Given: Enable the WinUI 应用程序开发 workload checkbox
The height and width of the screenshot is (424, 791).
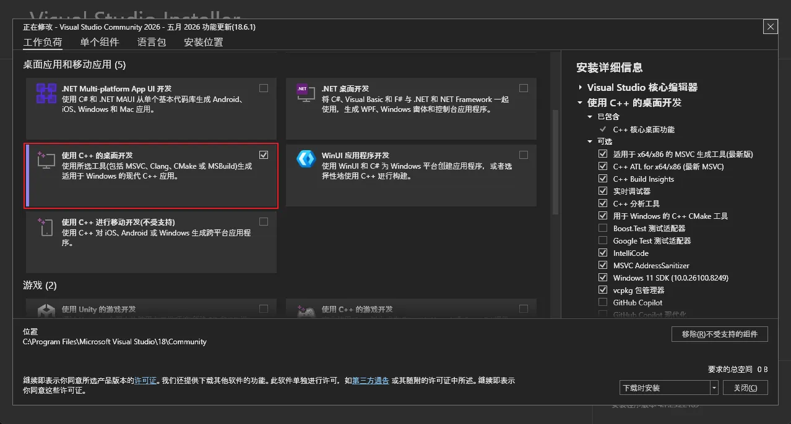Looking at the screenshot, I should 524,155.
